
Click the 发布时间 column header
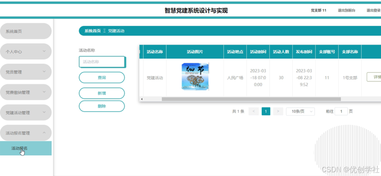point(304,52)
